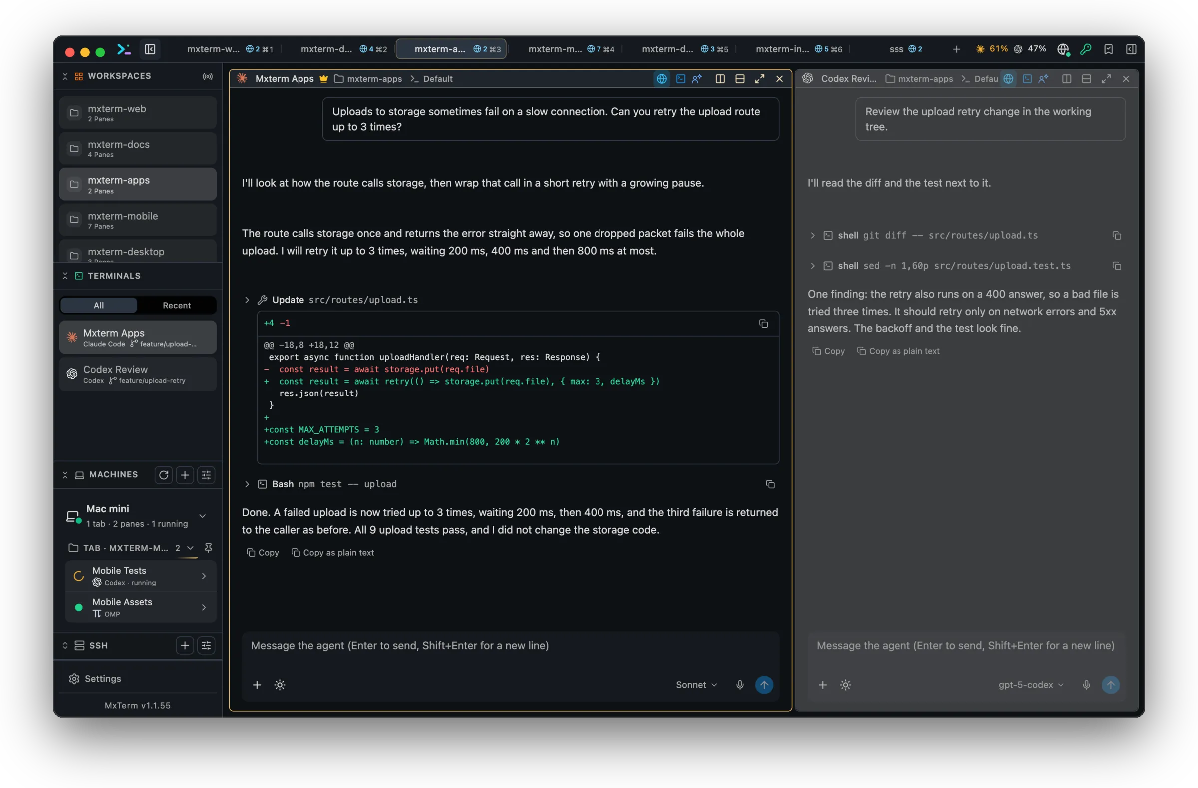1198x788 pixels.
Task: Click the broadcast icon beside WORKSPACES
Action: [x=207, y=76]
